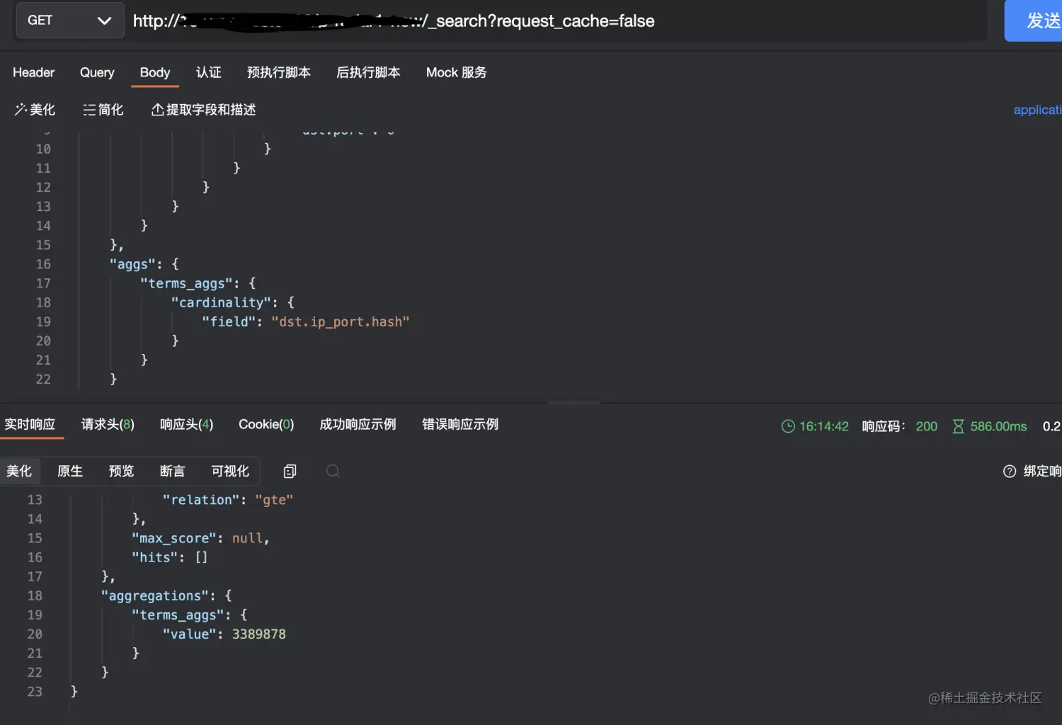
Task: Open the Cookie(0) tab
Action: pos(266,424)
